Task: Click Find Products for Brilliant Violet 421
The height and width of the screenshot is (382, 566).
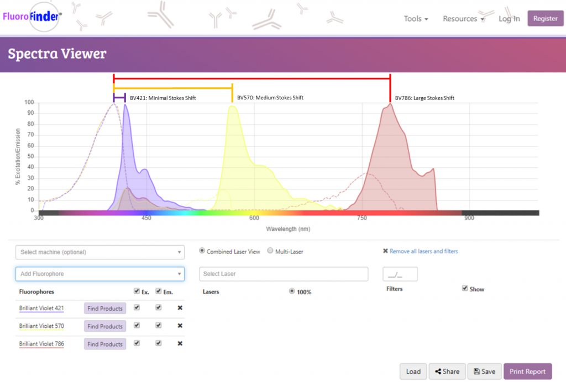Action: pos(105,309)
